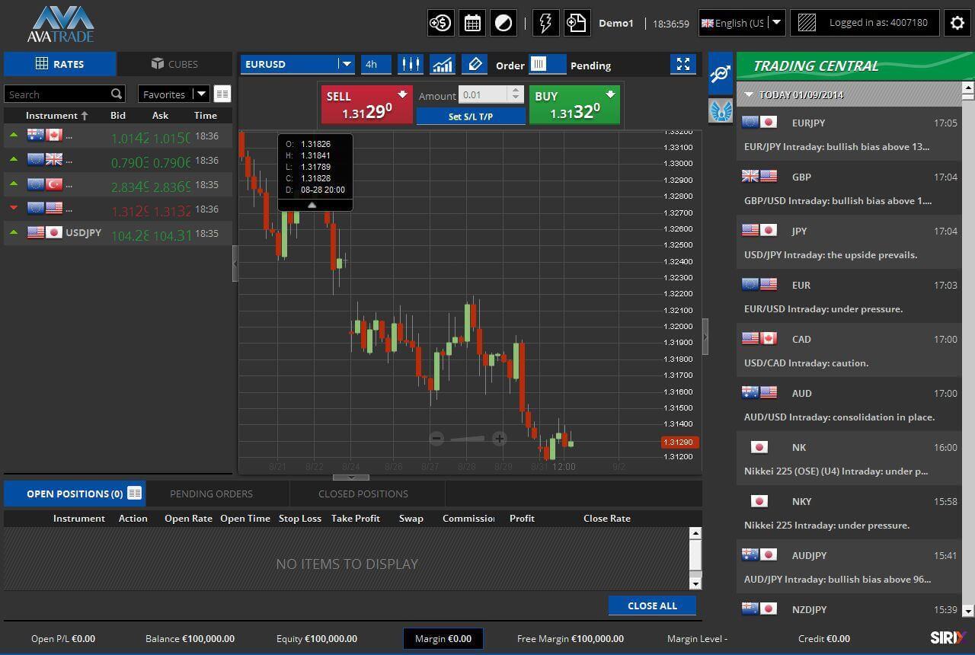The image size is (975, 655).
Task: Select the drawing eraser tool icon
Action: [474, 65]
